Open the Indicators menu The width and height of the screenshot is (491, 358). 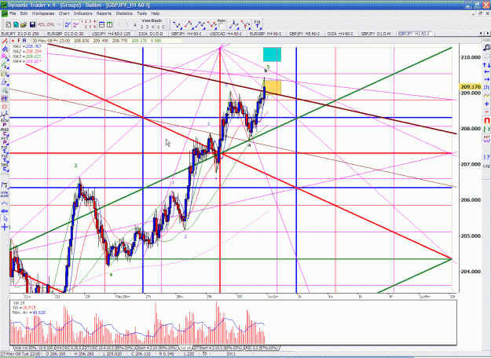82,13
